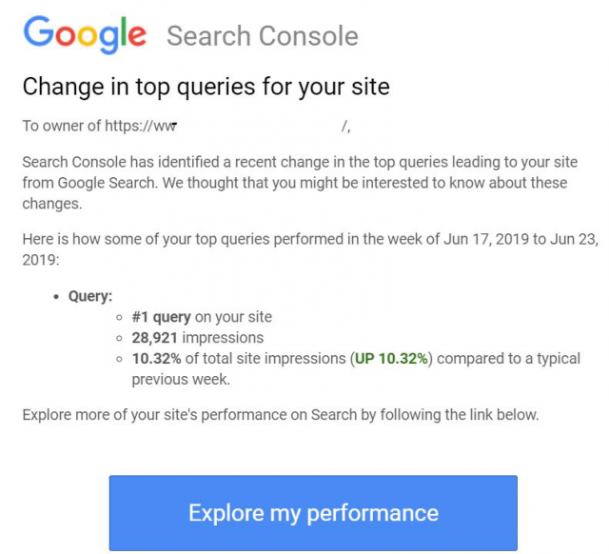Click the Explore my performance button
This screenshot has width=609, height=554.
(313, 513)
